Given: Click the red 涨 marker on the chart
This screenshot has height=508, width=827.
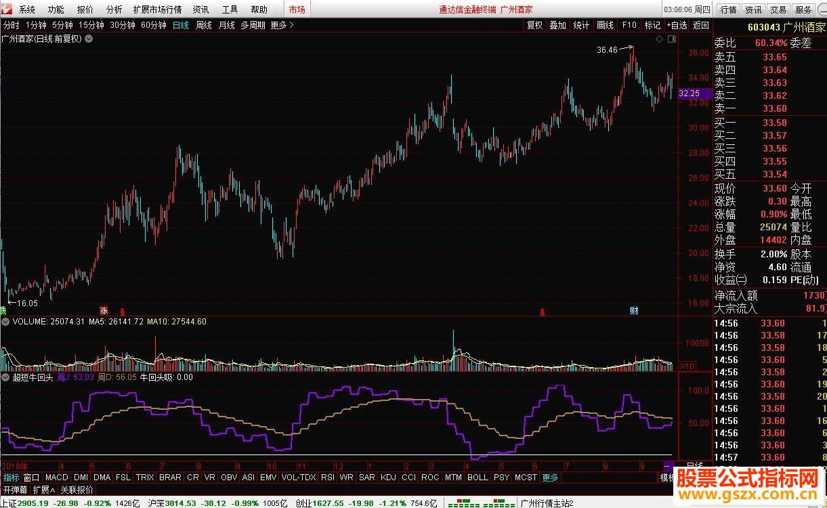Looking at the screenshot, I should [x=104, y=311].
